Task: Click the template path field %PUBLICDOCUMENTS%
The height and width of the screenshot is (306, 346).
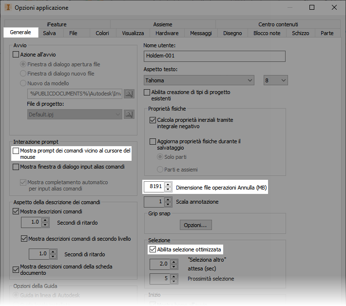Action: click(x=75, y=94)
